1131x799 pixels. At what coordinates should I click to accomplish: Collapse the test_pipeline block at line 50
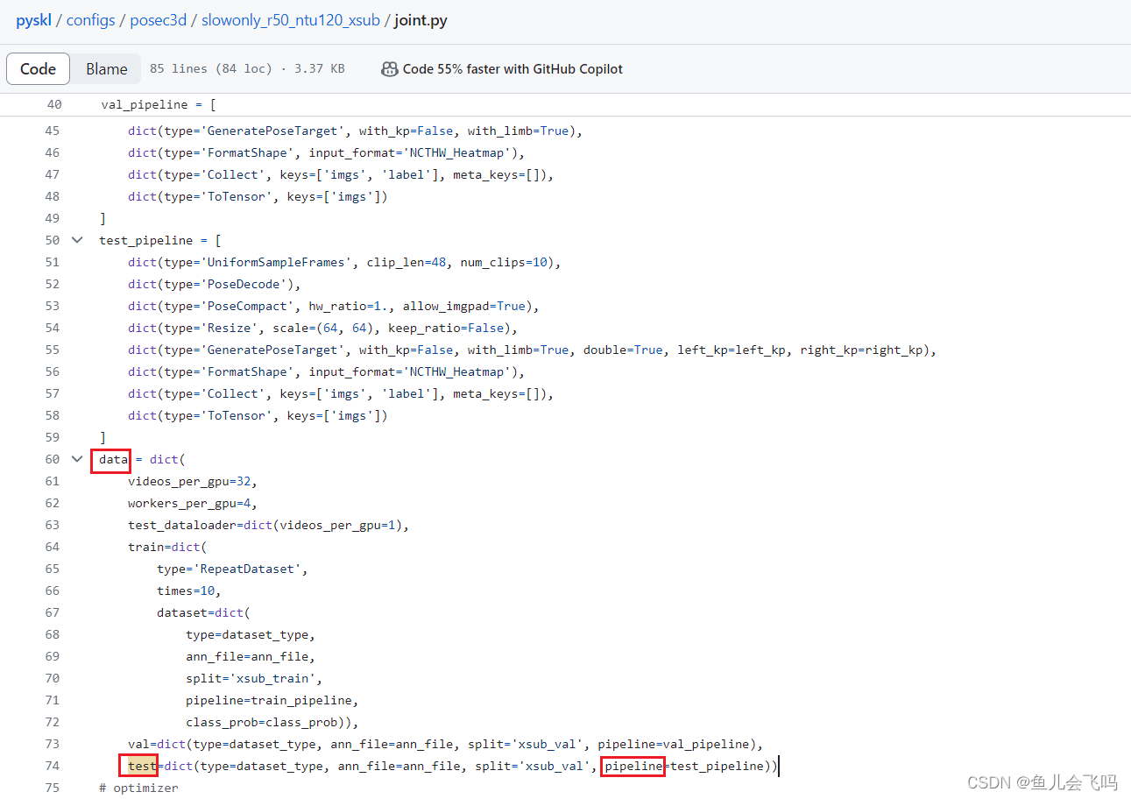click(x=77, y=240)
